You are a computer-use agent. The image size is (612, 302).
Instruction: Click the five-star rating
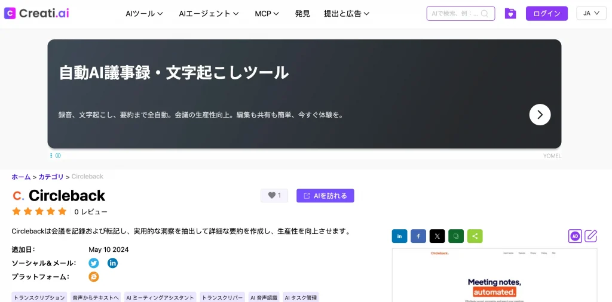(x=39, y=212)
